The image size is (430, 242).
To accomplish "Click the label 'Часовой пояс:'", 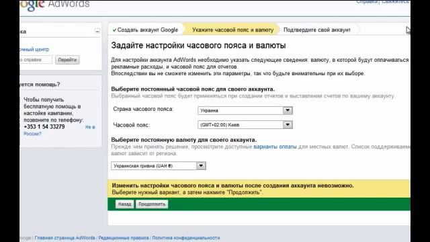I will (x=132, y=125).
